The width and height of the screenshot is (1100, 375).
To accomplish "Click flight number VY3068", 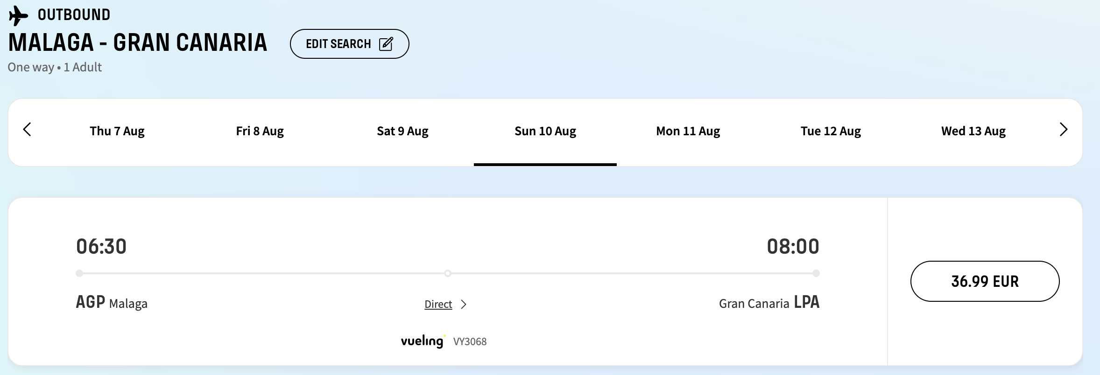I will coord(470,342).
